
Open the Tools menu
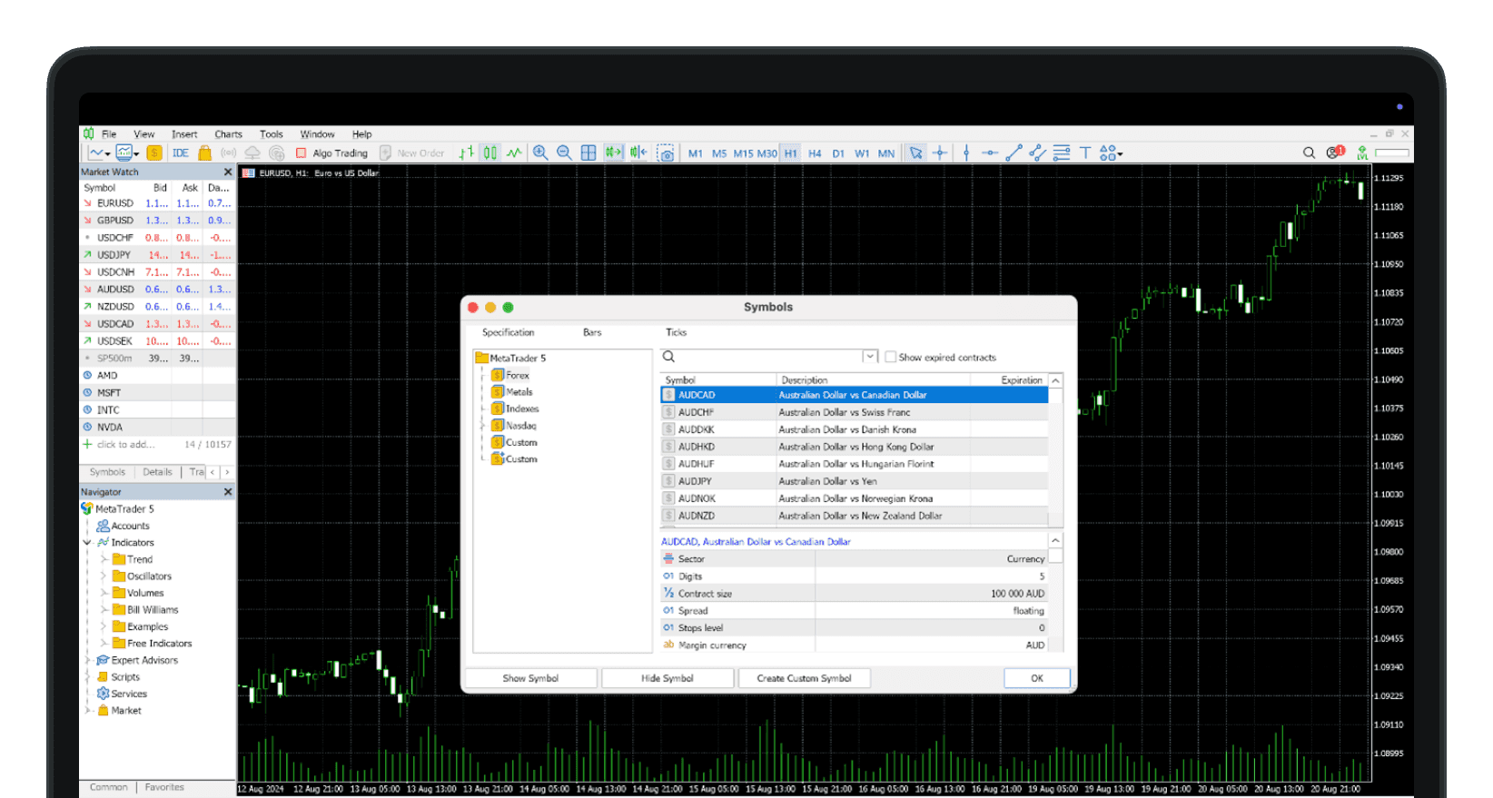coord(272,134)
